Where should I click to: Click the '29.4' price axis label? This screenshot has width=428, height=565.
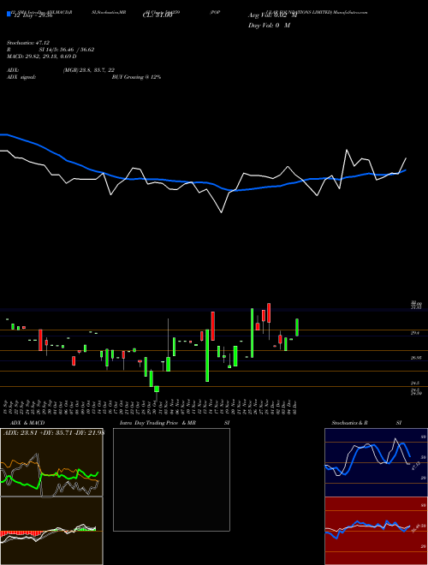(414, 333)
